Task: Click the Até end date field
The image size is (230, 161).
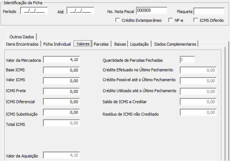Action: pos(80,11)
